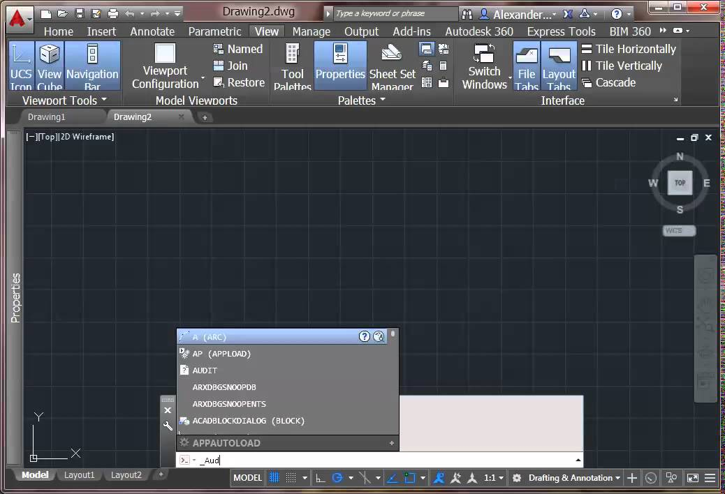725x494 pixels.
Task: Save the drawing with the disk icon
Action: [80, 14]
